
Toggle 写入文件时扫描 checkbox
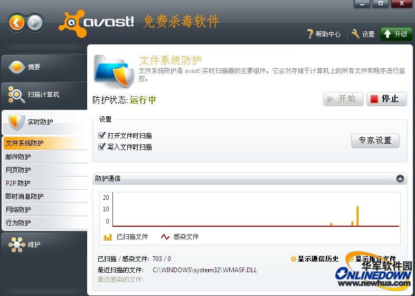click(101, 146)
